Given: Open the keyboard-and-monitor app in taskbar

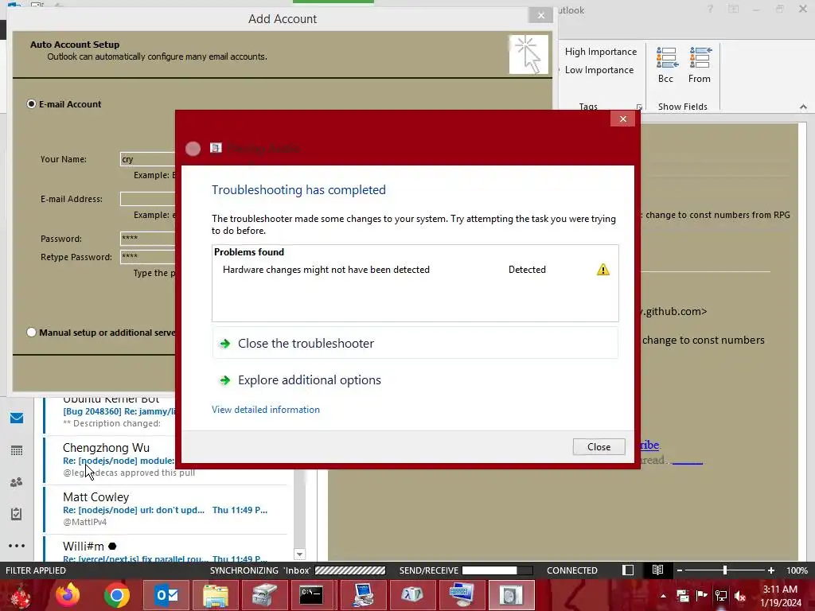Looking at the screenshot, I should click(461, 595).
